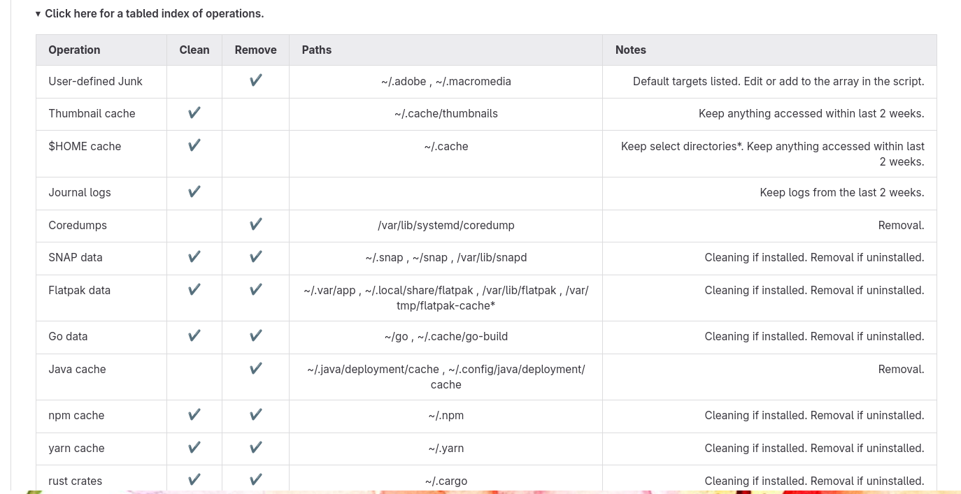Click the ~/go , ~/.cache/go-build path cell
Viewport: 961px width, 494px height.
[446, 337]
